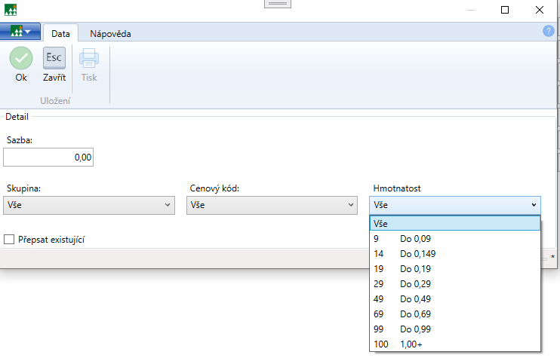The image size is (560, 361).
Task: Click the help question mark icon
Action: (549, 31)
